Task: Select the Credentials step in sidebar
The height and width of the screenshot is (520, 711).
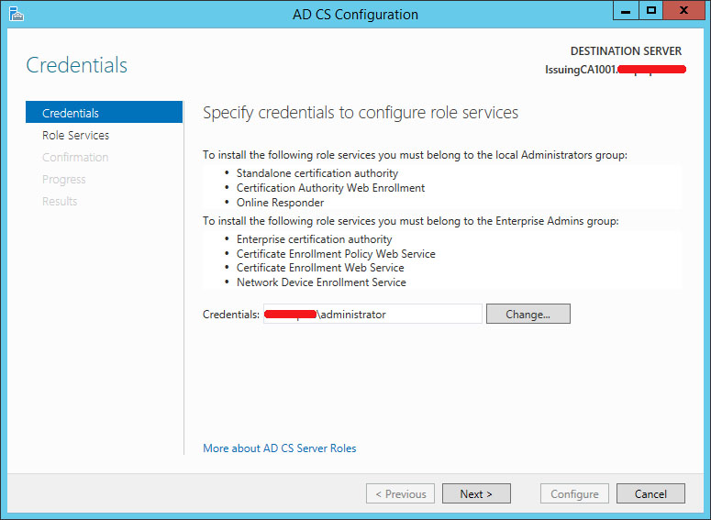Action: (71, 113)
